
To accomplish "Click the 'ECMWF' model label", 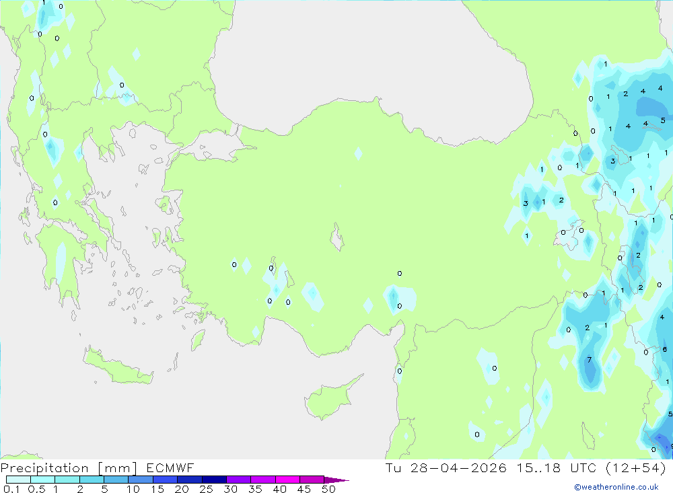I will click(x=170, y=467).
